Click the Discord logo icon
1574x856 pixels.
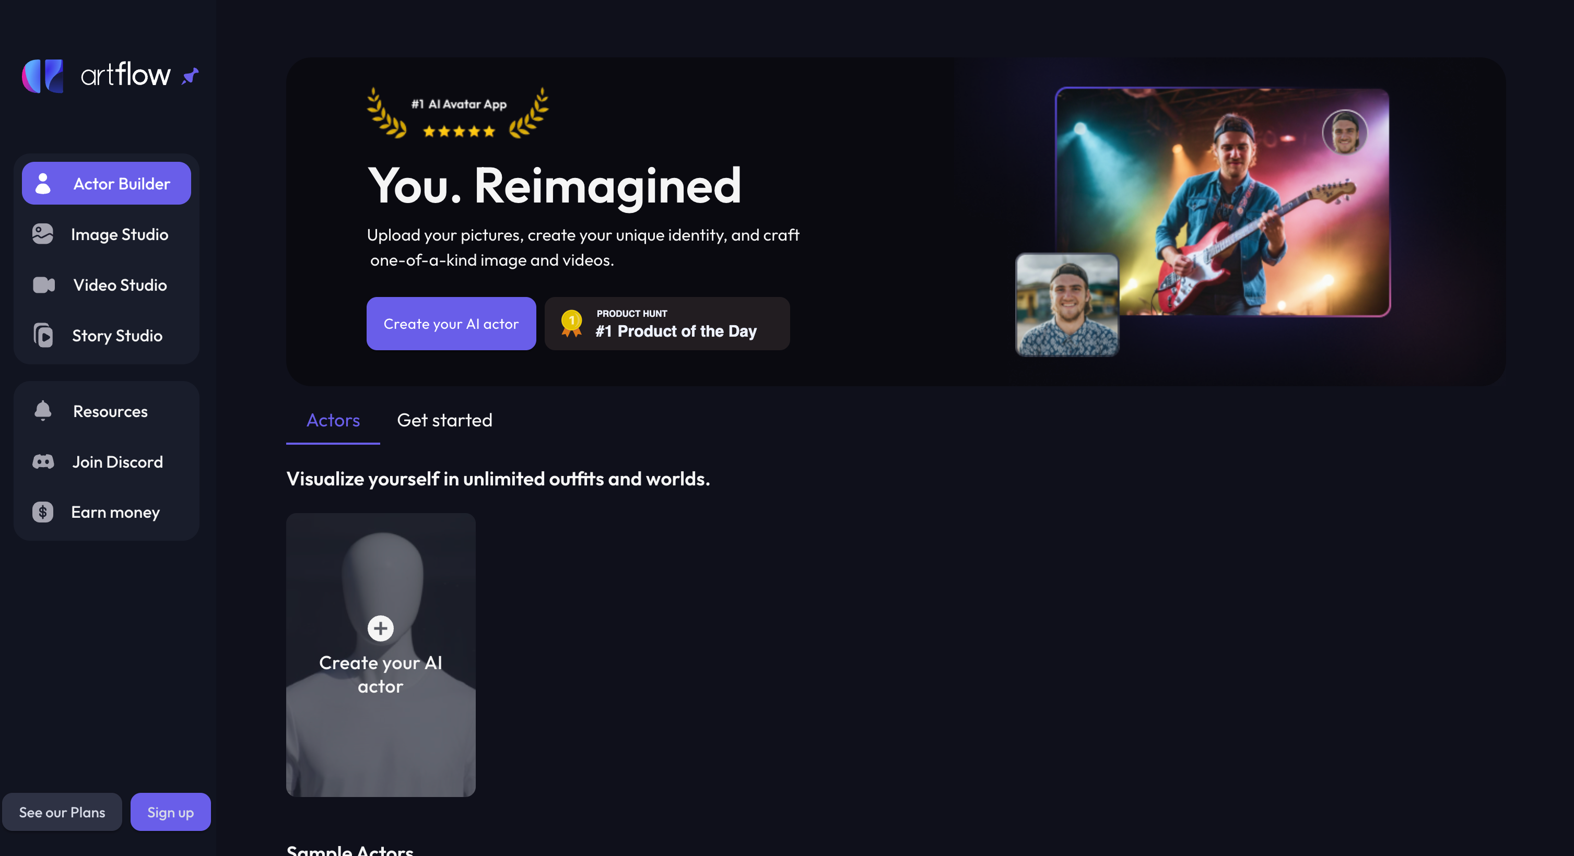pyautogui.click(x=43, y=461)
